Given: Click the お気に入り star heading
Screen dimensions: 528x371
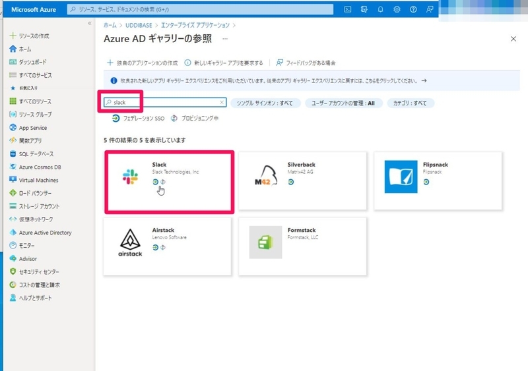Looking at the screenshot, I should tap(24, 88).
